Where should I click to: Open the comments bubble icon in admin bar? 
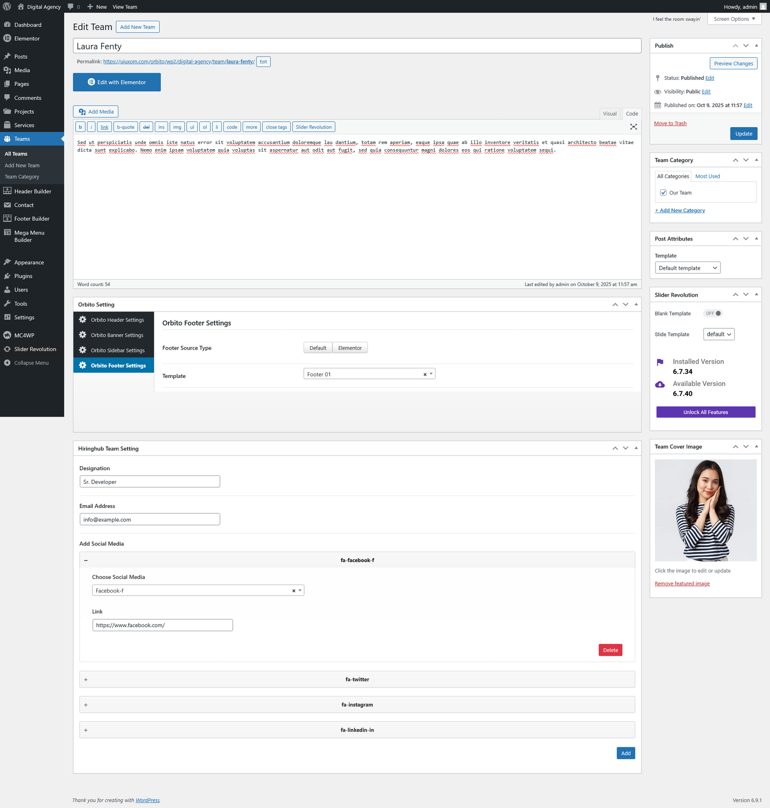(x=71, y=7)
